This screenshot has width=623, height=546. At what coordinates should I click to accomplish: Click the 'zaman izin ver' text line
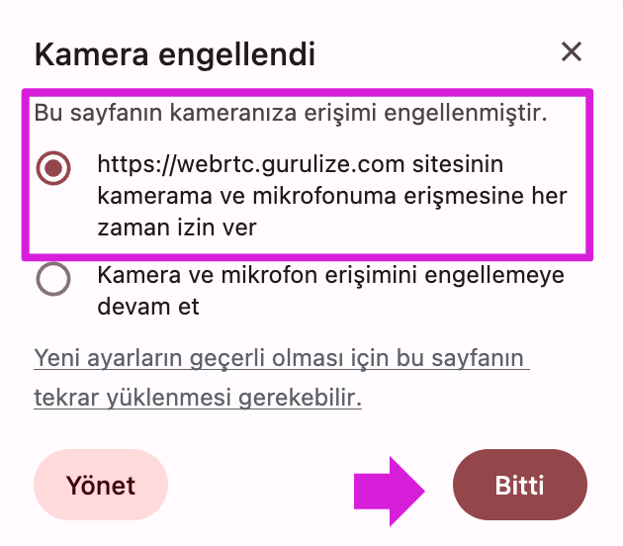[177, 228]
